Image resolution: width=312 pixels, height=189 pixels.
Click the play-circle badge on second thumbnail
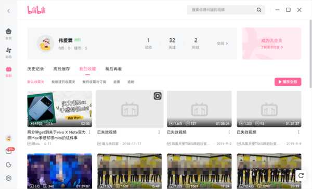coord(158,96)
